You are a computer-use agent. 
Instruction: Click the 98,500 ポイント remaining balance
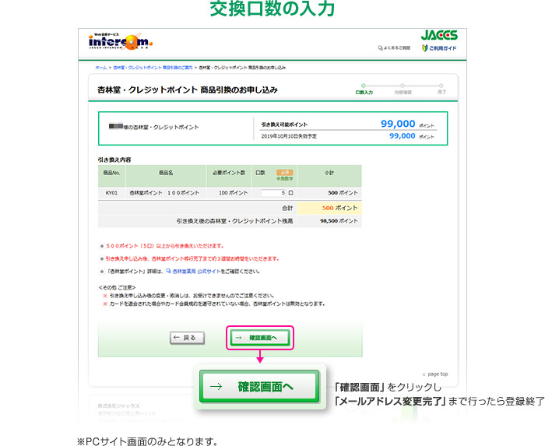click(x=339, y=221)
